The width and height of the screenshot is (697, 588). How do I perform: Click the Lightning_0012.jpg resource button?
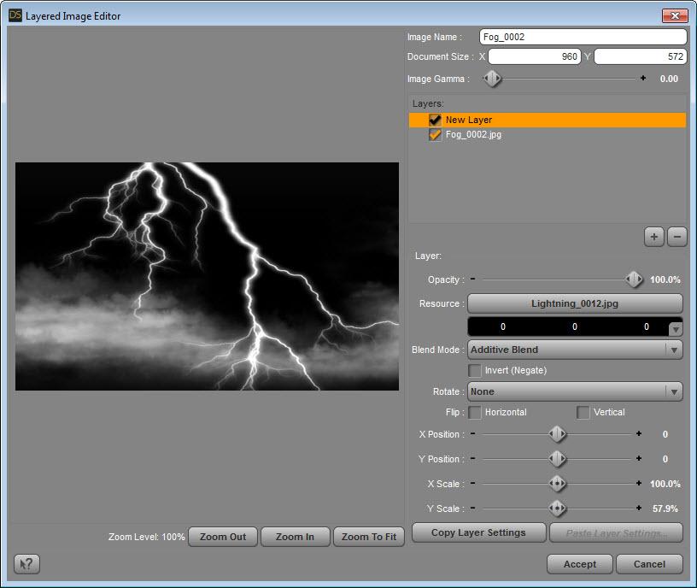coord(575,303)
